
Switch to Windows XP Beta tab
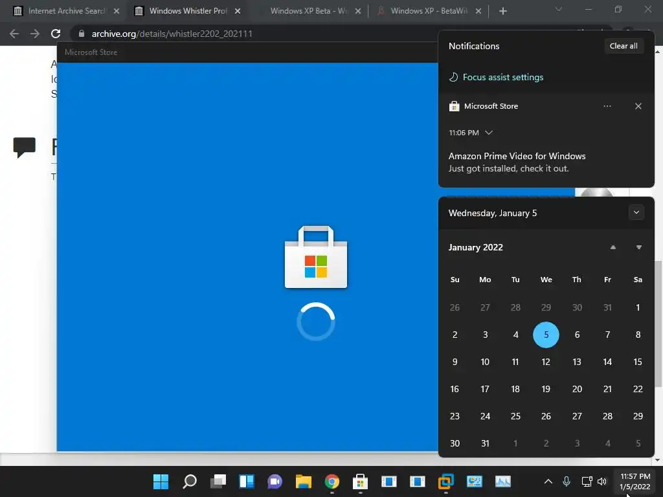(x=308, y=11)
